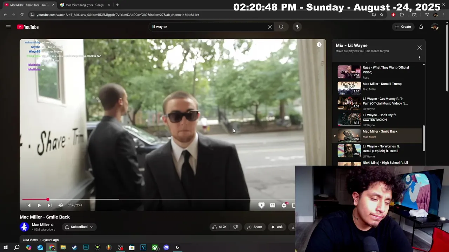Toggle the shield play extension icon in player
Image resolution: width=449 pixels, height=252 pixels.
tap(261, 205)
